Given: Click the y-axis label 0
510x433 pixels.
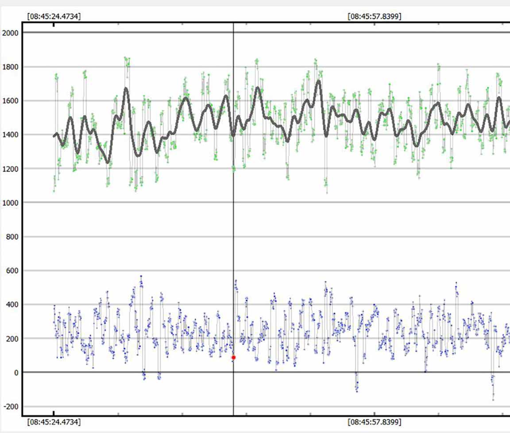Looking at the screenshot, I should 16,372.
